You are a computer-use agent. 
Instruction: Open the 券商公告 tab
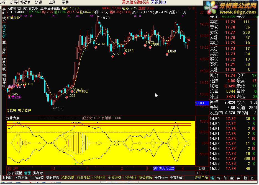[x=161, y=178]
